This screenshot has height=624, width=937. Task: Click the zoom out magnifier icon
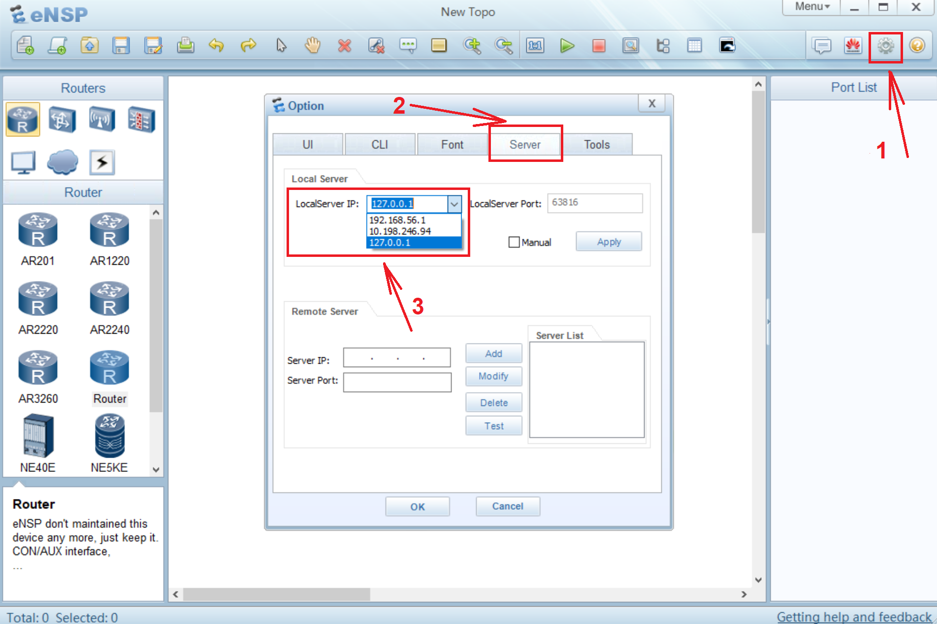[504, 46]
